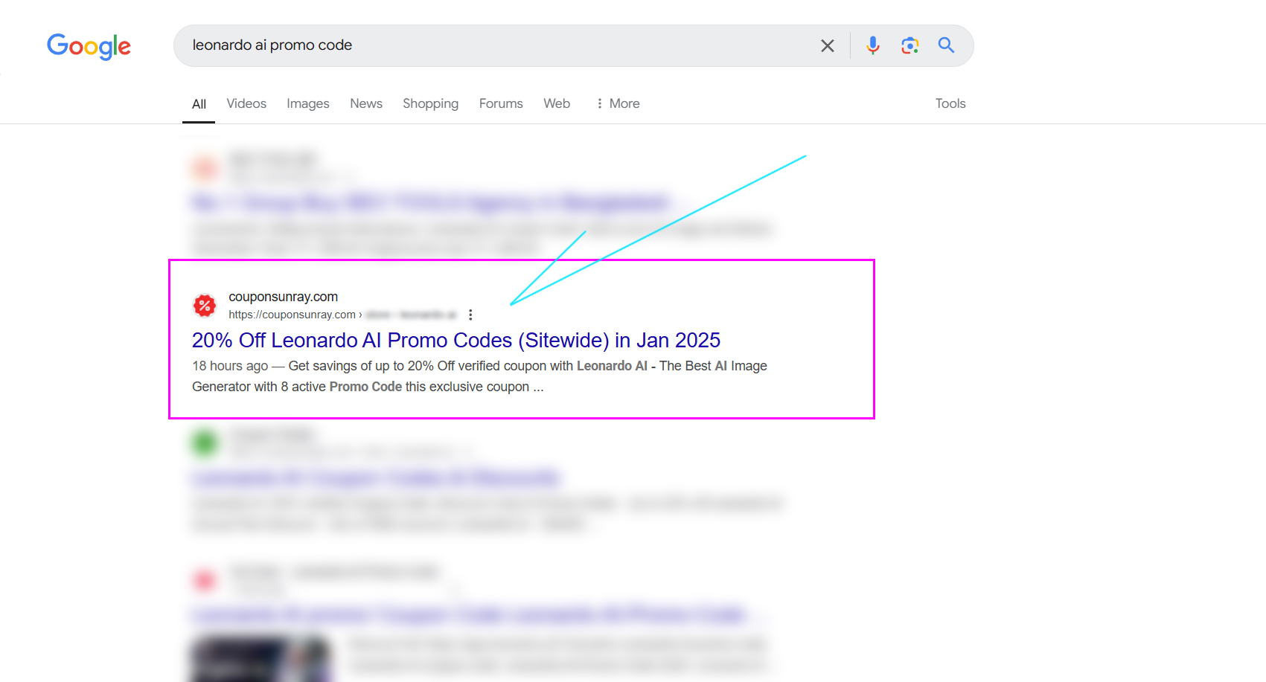
Task: Click the Google logo
Action: pos(89,46)
